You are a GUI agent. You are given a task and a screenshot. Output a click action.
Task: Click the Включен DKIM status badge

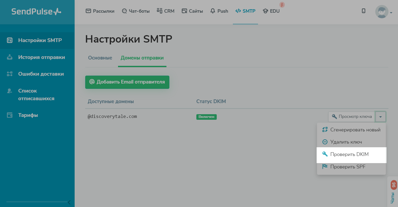point(206,117)
